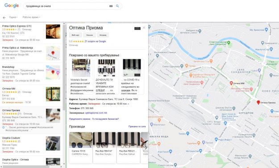Open the Dioptra Couture photo thumbnail
The width and height of the screenshot is (279, 168).
point(53,143)
